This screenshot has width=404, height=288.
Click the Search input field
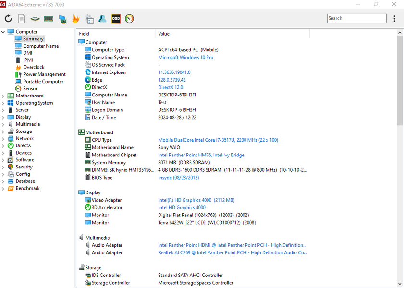[356, 18]
